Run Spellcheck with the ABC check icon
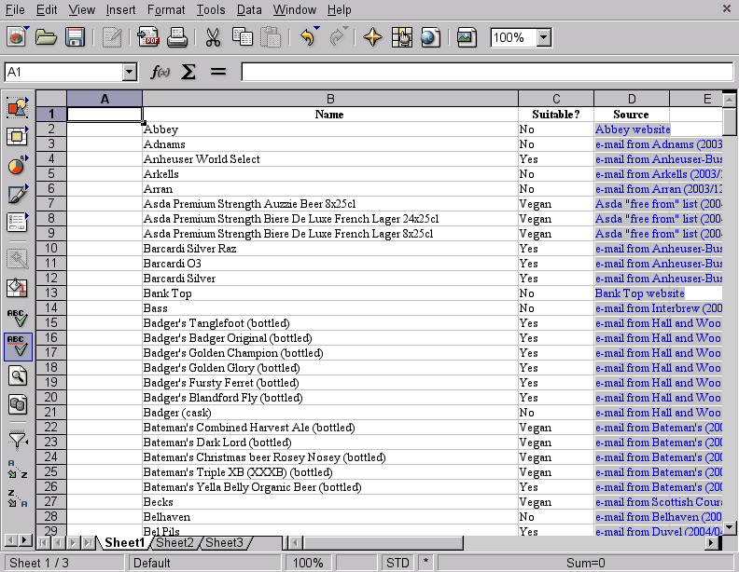This screenshot has height=572, width=739. [x=18, y=318]
